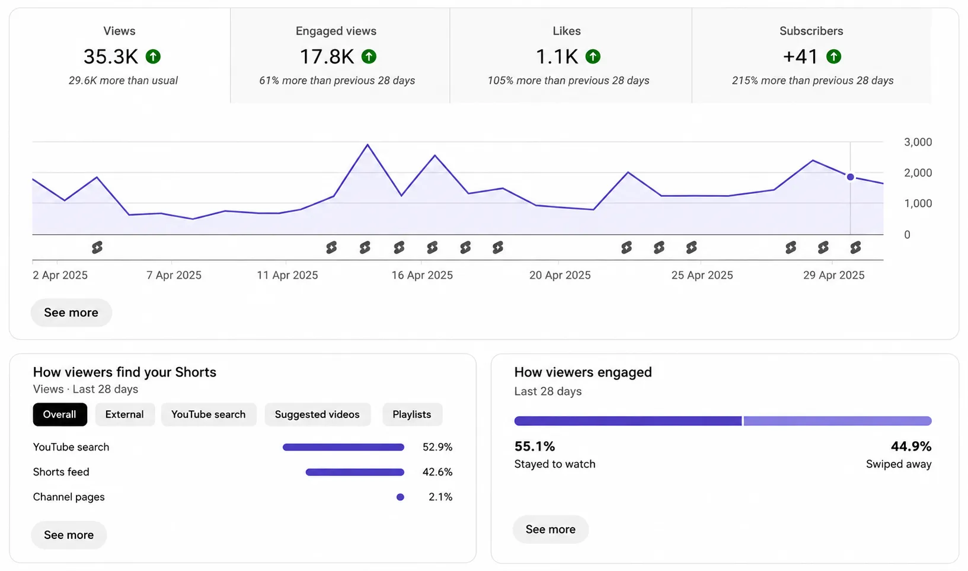Click the YouTube search row label

coord(71,447)
